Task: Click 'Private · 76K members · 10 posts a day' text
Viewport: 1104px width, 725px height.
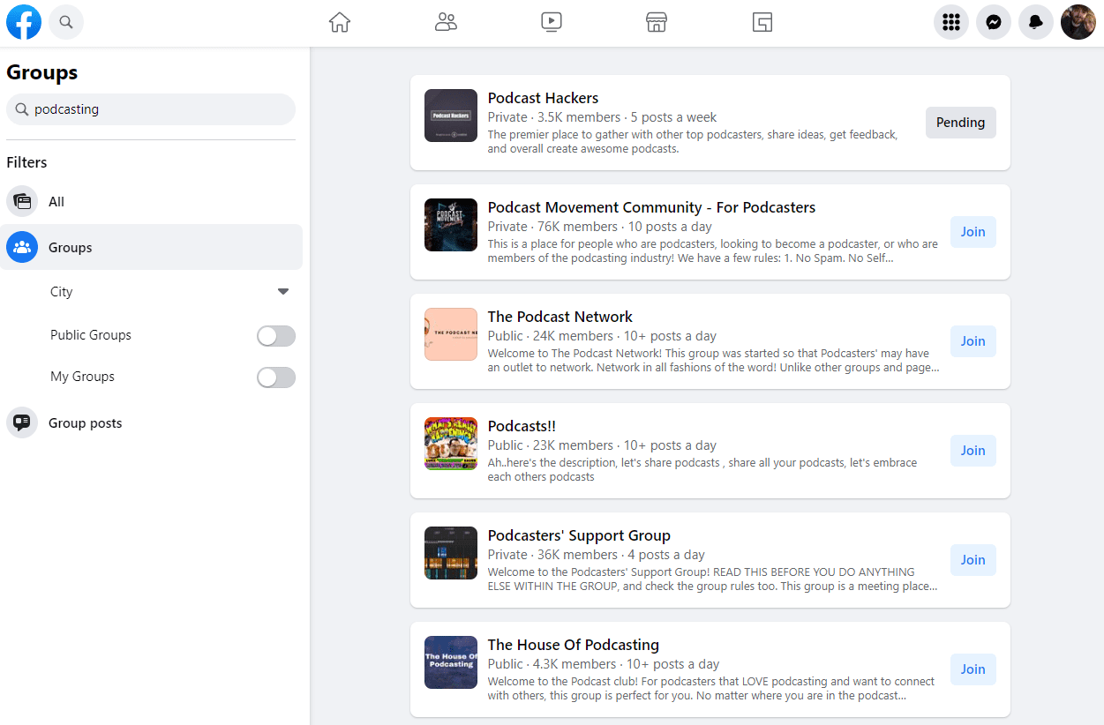Action: [x=600, y=227]
